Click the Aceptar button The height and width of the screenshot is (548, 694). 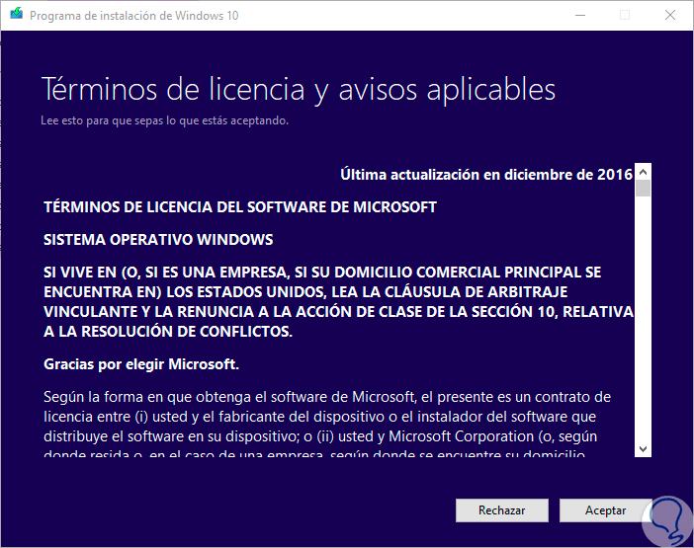(x=605, y=510)
